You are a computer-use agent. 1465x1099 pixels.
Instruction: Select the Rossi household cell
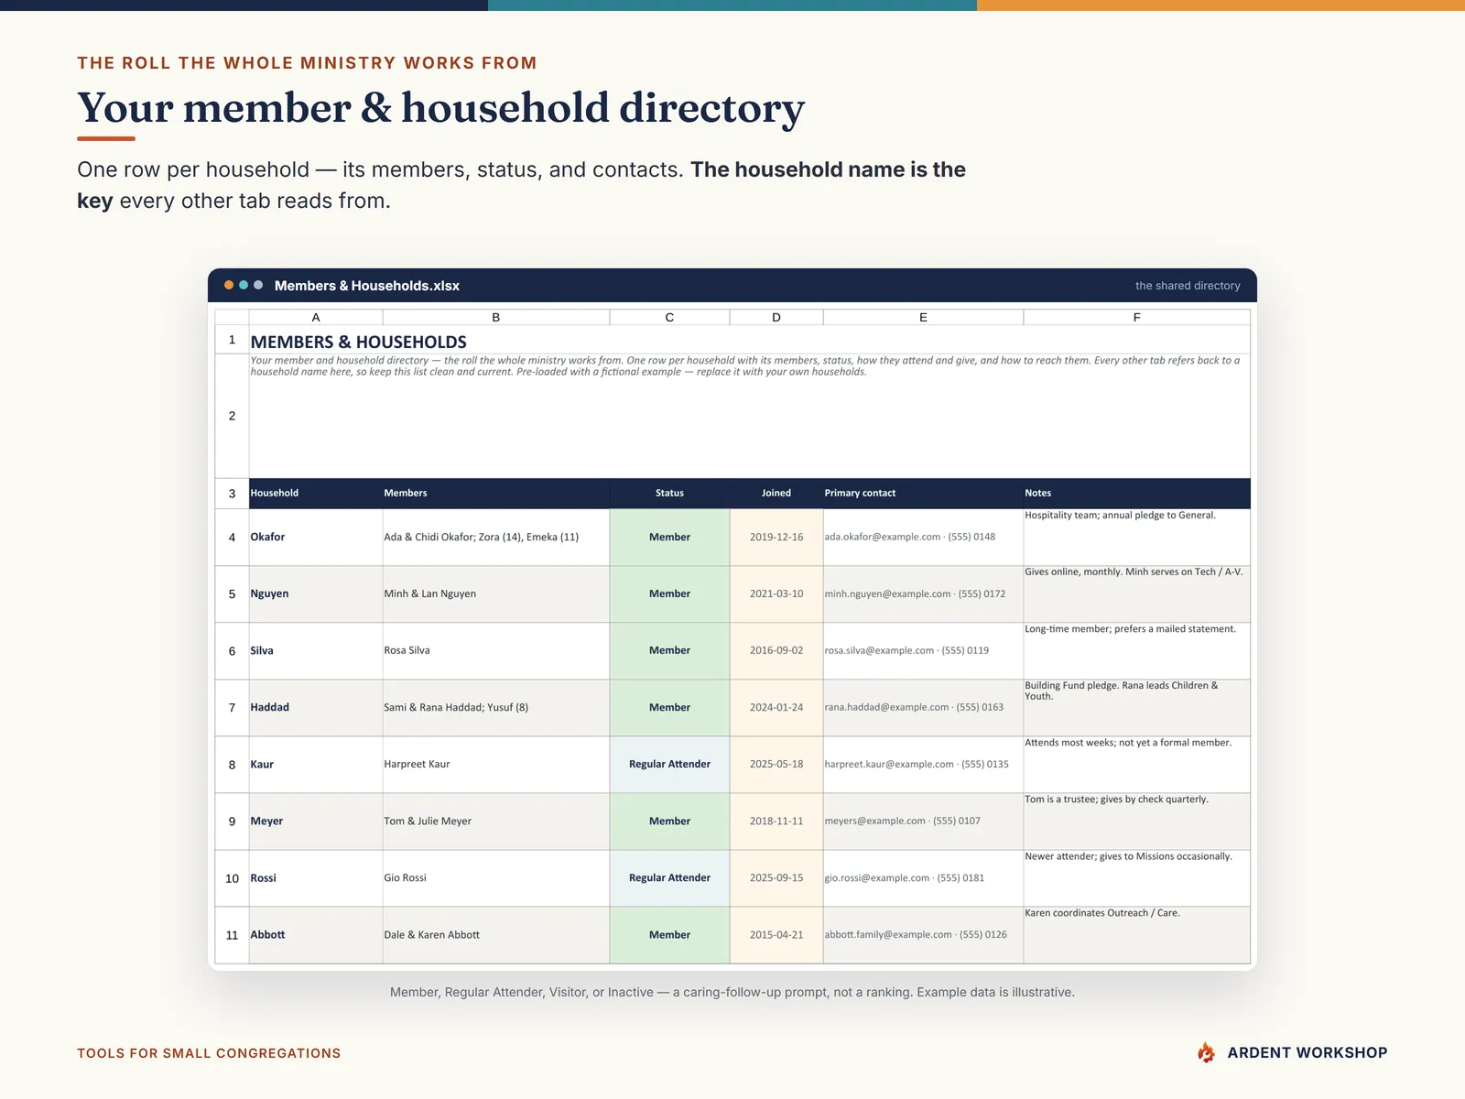pos(316,877)
